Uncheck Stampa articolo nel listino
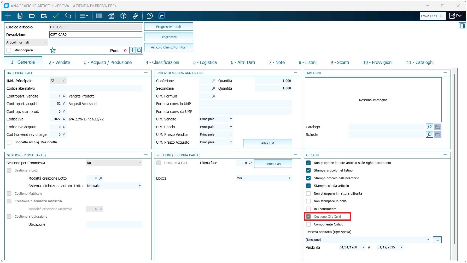The image size is (467, 263). pos(308,170)
